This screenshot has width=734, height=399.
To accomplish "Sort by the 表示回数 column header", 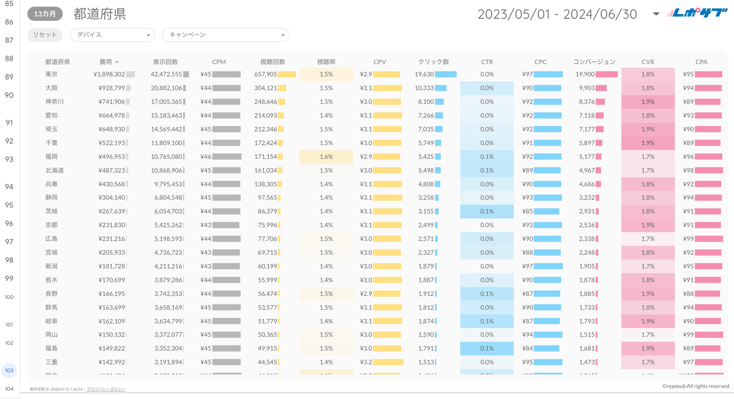I will [165, 62].
